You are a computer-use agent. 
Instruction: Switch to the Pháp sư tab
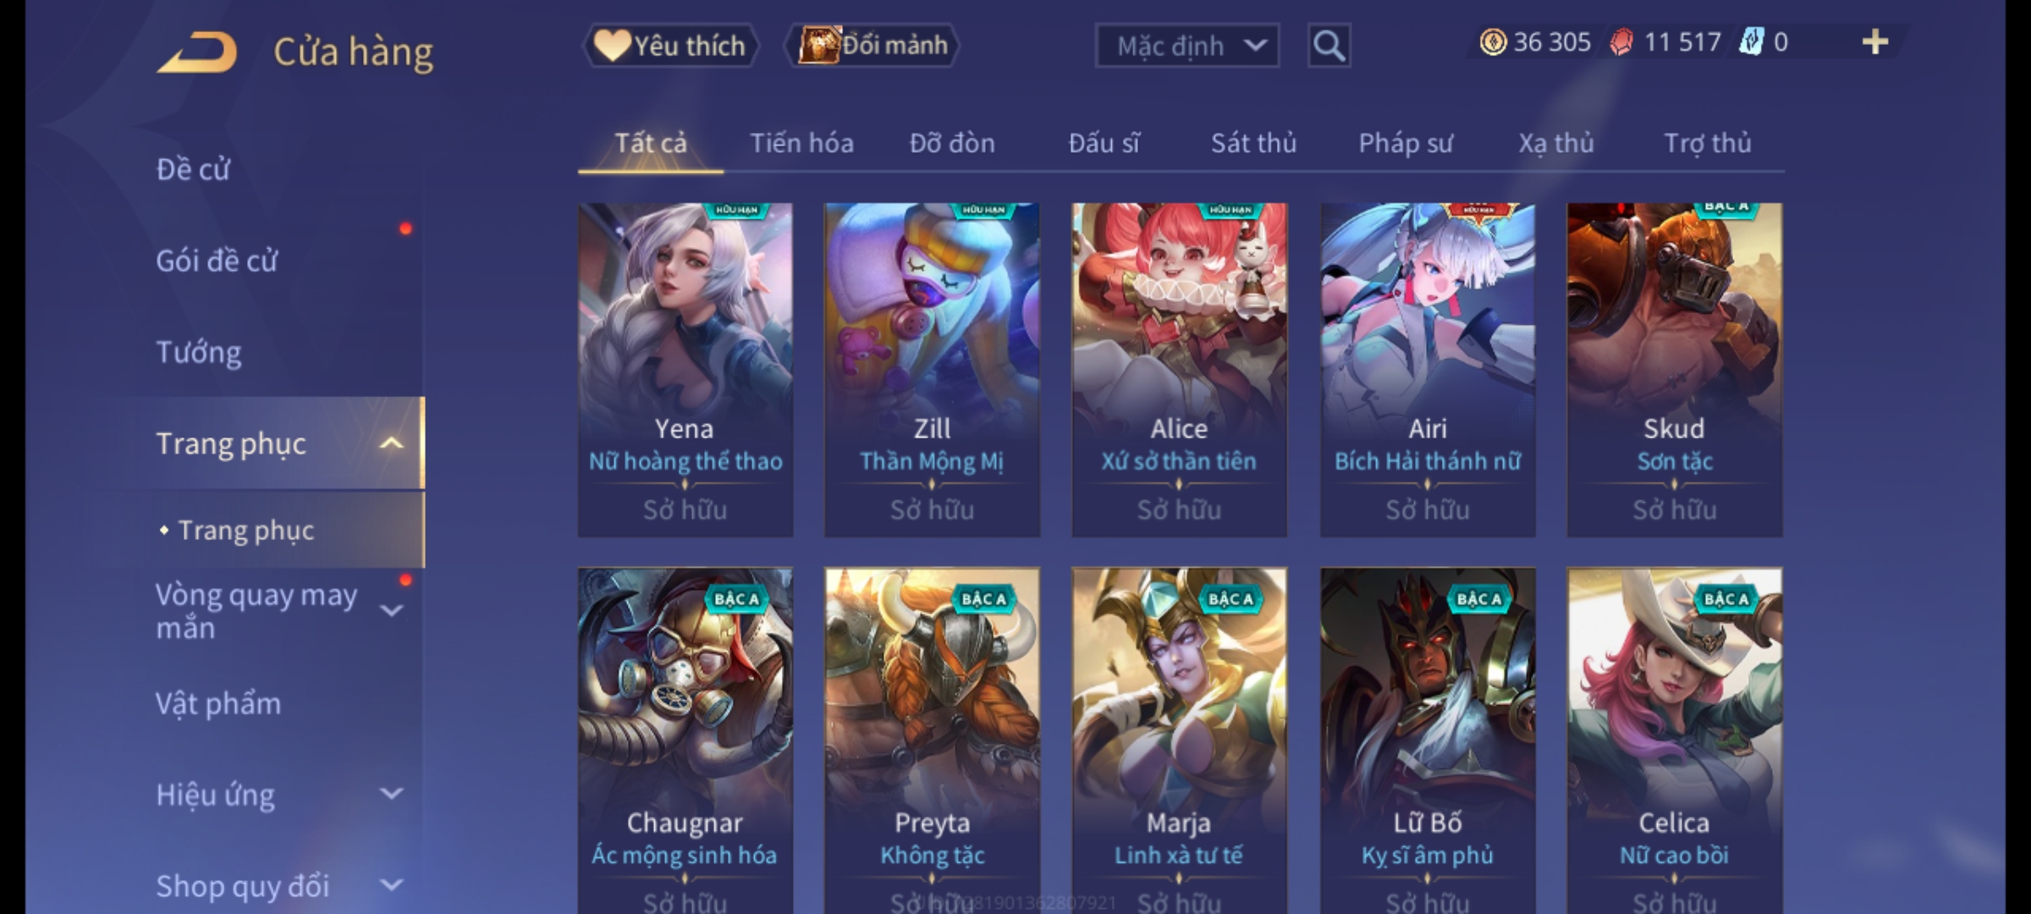point(1405,143)
